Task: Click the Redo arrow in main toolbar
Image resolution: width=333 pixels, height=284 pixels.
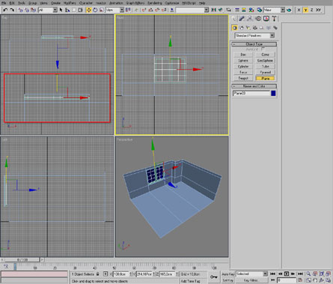Action: click(12, 10)
